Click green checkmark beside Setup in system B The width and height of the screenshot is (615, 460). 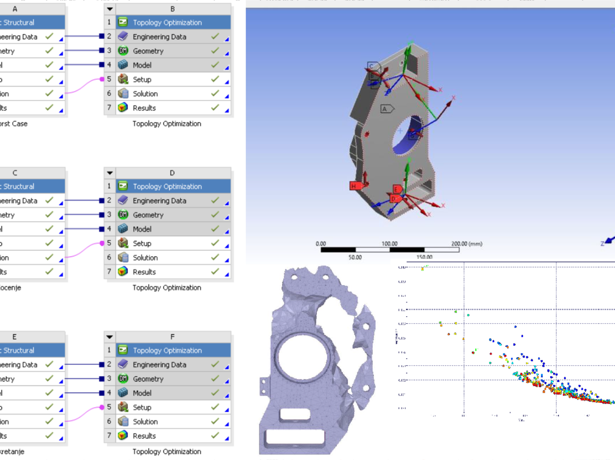click(215, 79)
